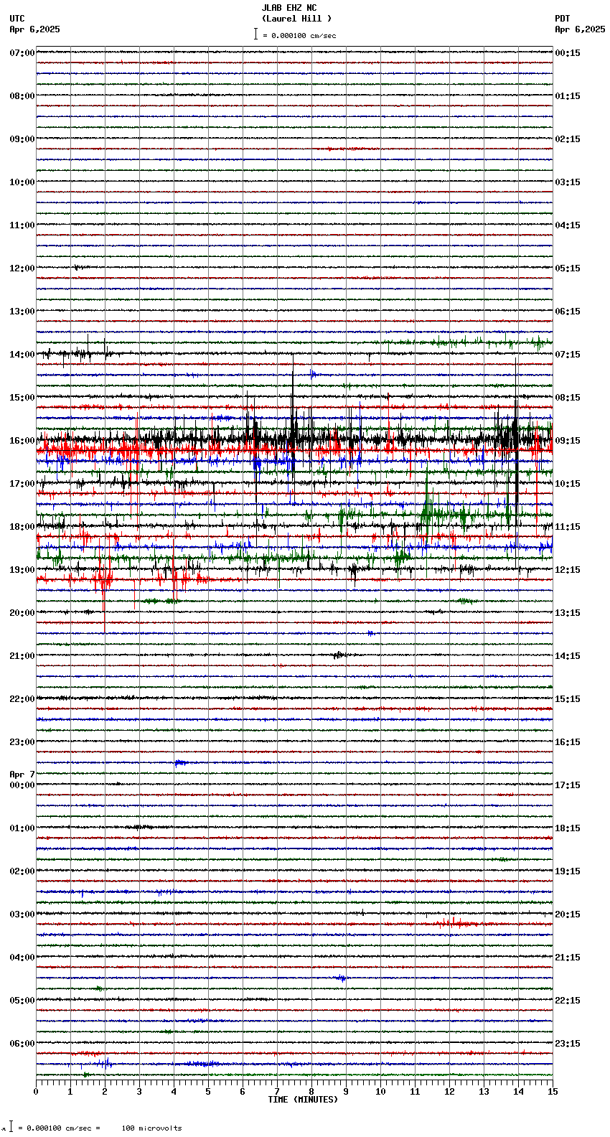Viewport: 610px width, 1137px height.
Task: Click the JLAB EHZ NC station title
Action: point(289,8)
